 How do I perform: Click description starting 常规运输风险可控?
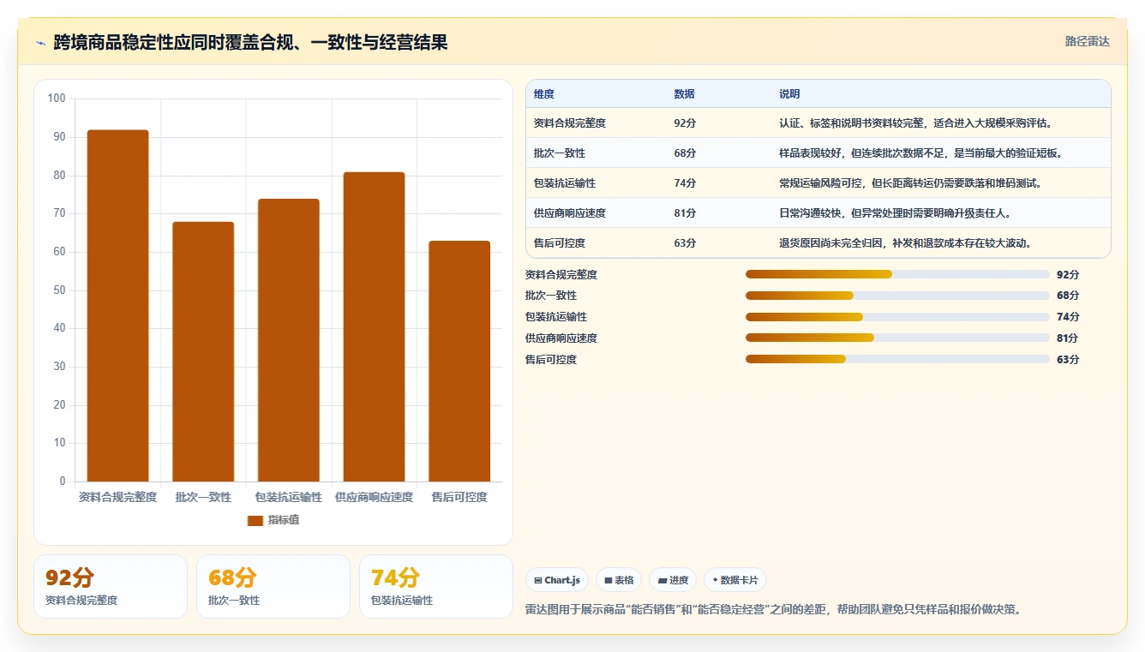coord(910,183)
